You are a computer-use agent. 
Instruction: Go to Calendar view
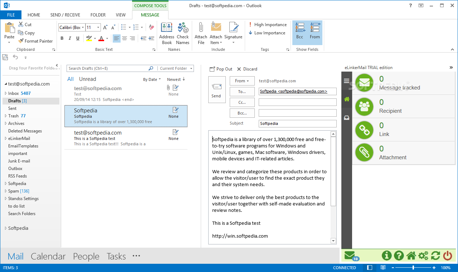[48, 256]
